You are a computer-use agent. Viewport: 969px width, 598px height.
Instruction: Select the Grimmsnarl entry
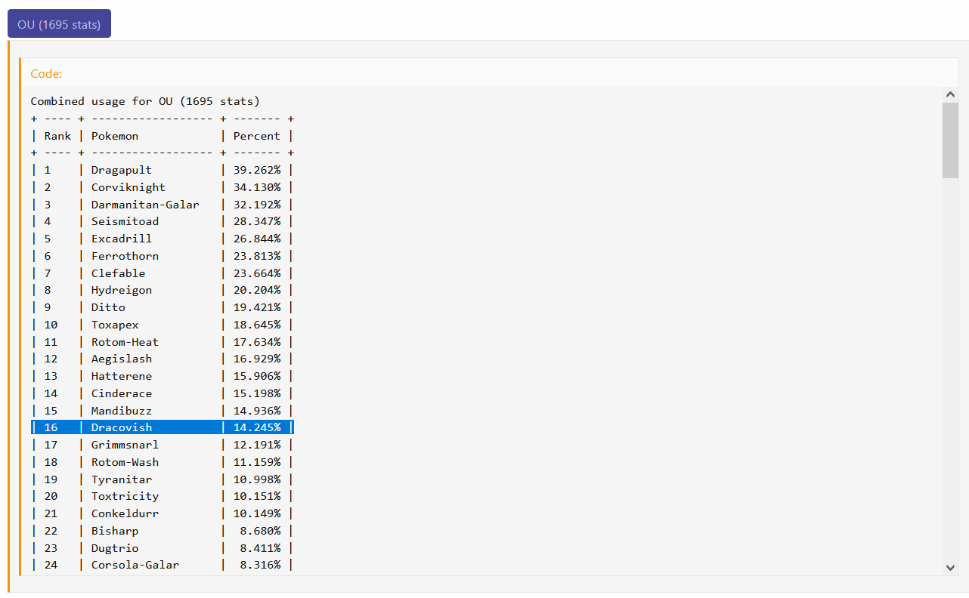tap(125, 445)
